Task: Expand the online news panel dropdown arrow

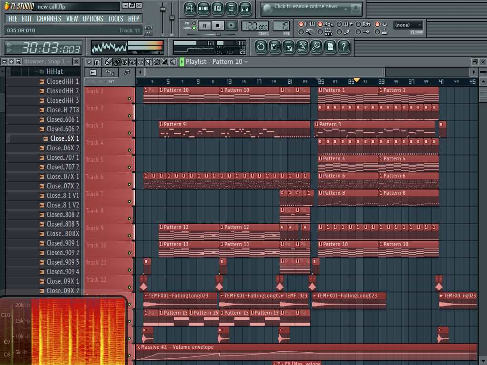Action: point(345,10)
